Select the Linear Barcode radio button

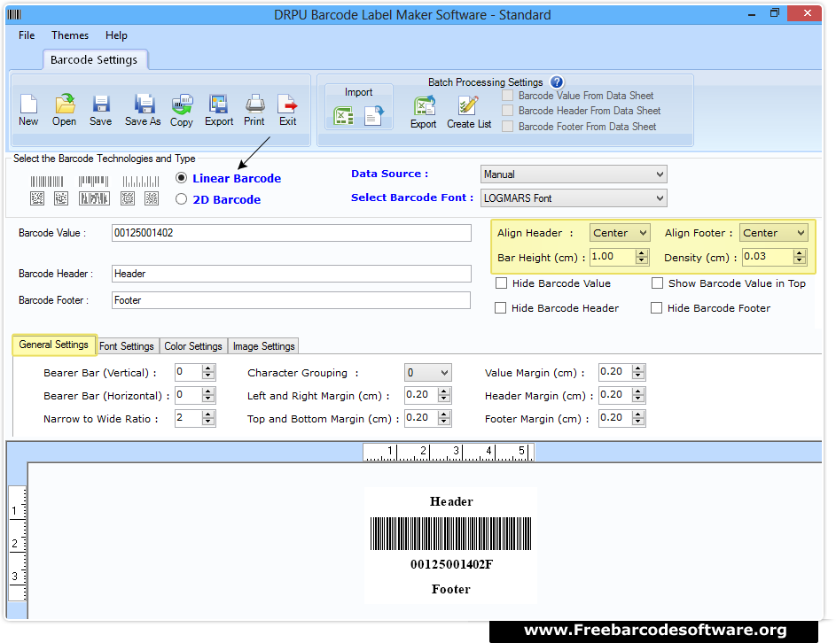point(181,178)
